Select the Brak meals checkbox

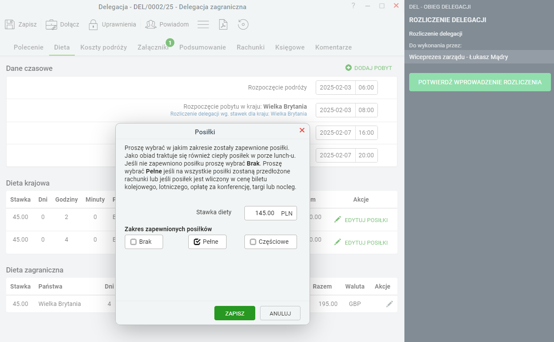tap(133, 242)
